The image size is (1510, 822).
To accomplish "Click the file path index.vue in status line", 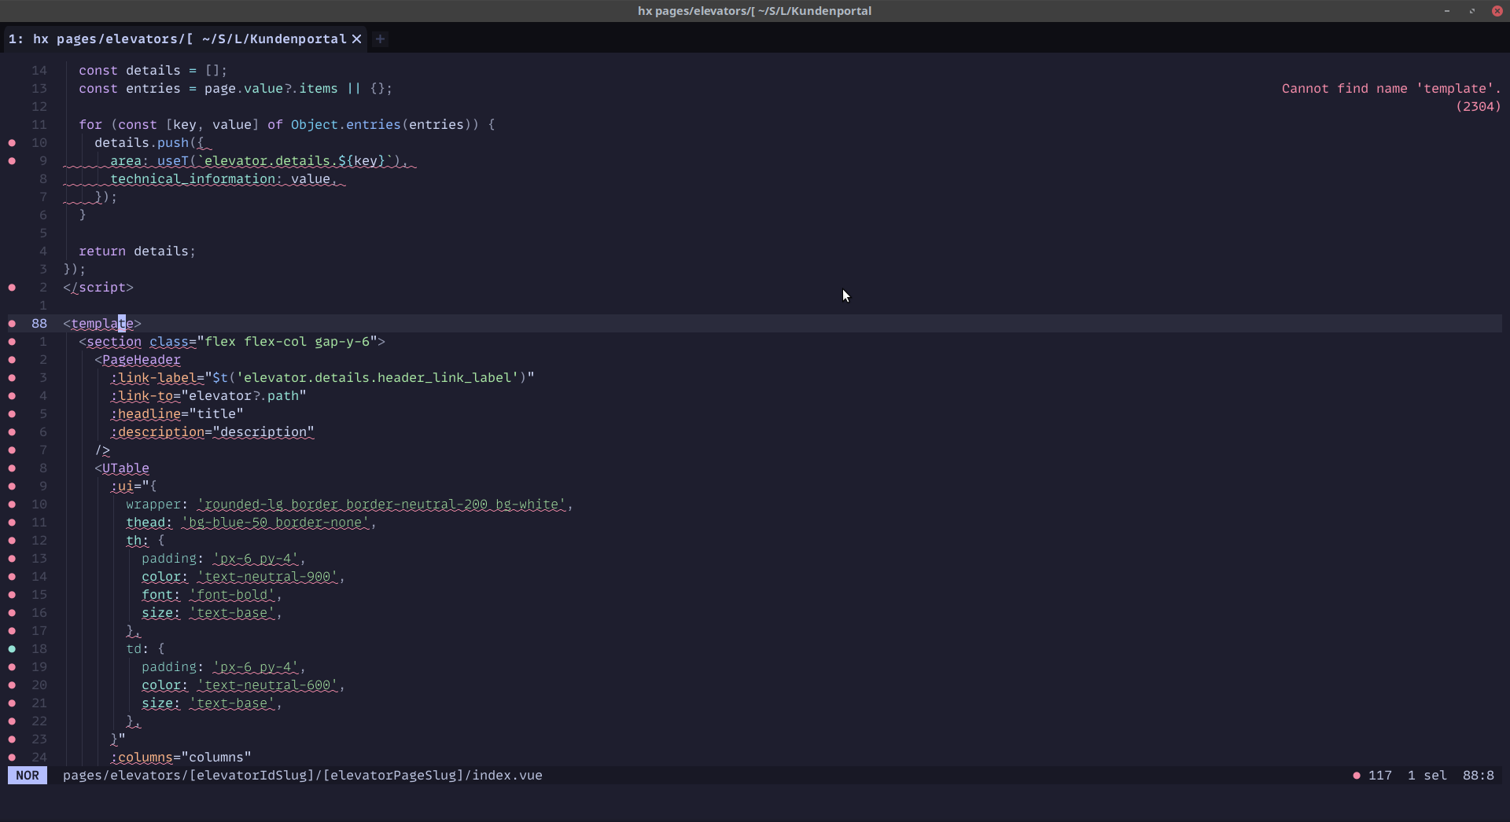I will [303, 776].
